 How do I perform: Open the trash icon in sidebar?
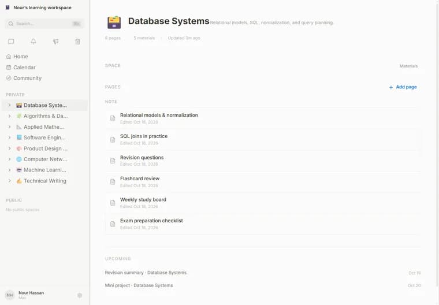[x=78, y=42]
